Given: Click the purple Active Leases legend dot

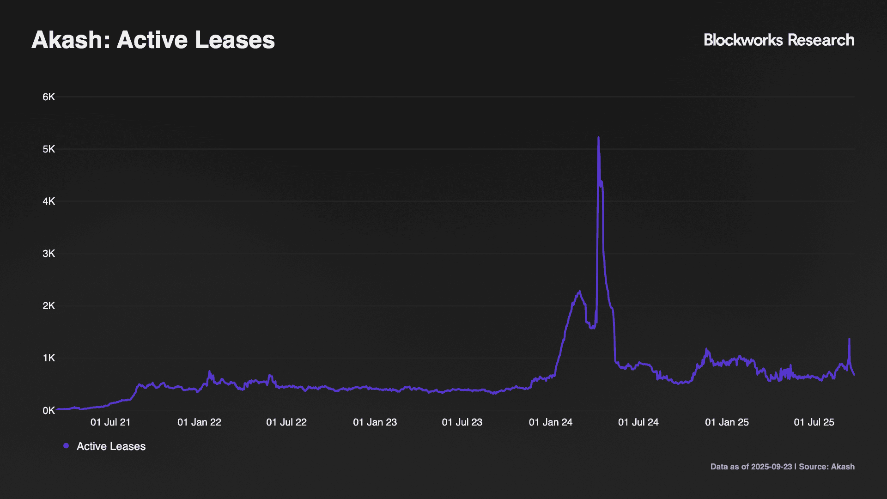Looking at the screenshot, I should [66, 446].
